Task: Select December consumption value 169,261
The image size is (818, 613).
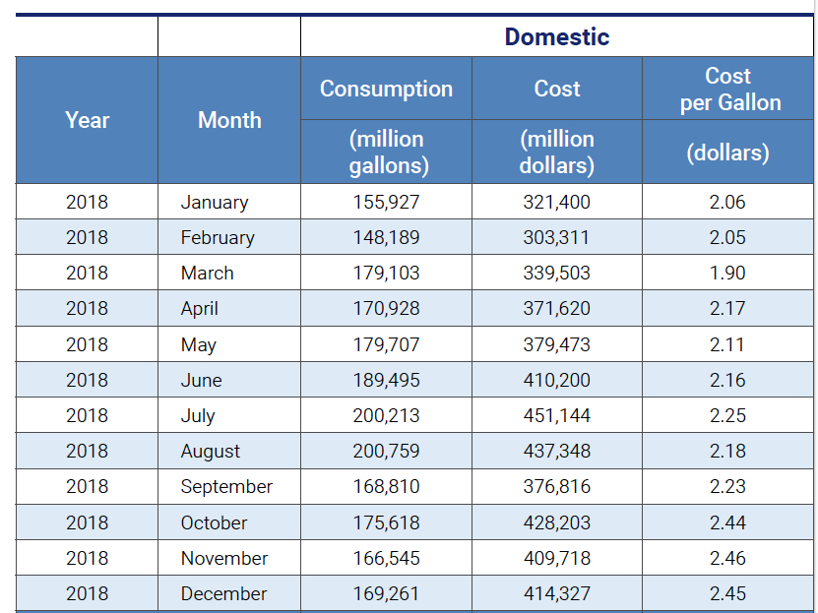Action: point(386,593)
